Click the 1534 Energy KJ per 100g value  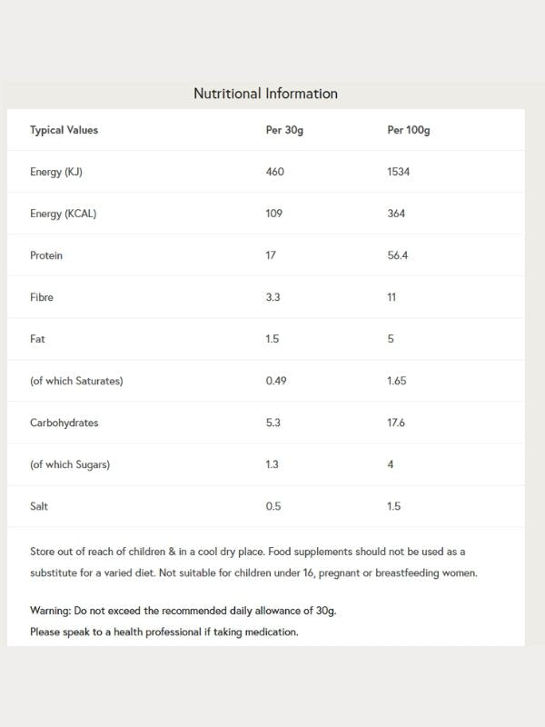pyautogui.click(x=399, y=172)
